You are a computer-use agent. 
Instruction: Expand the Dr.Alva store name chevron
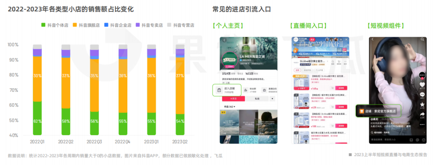327,61
